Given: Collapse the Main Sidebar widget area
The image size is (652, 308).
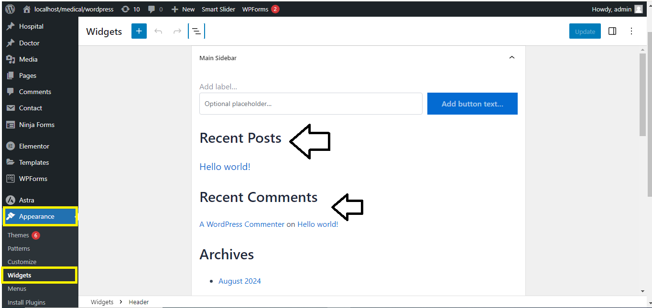Looking at the screenshot, I should pyautogui.click(x=511, y=58).
